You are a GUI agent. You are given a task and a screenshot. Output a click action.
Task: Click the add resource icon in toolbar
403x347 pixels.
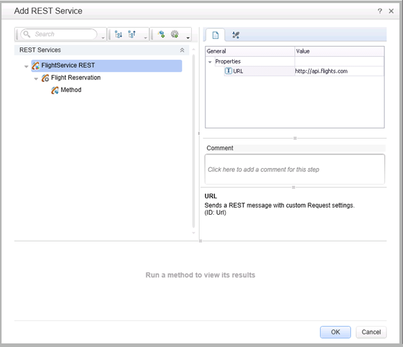(x=161, y=35)
